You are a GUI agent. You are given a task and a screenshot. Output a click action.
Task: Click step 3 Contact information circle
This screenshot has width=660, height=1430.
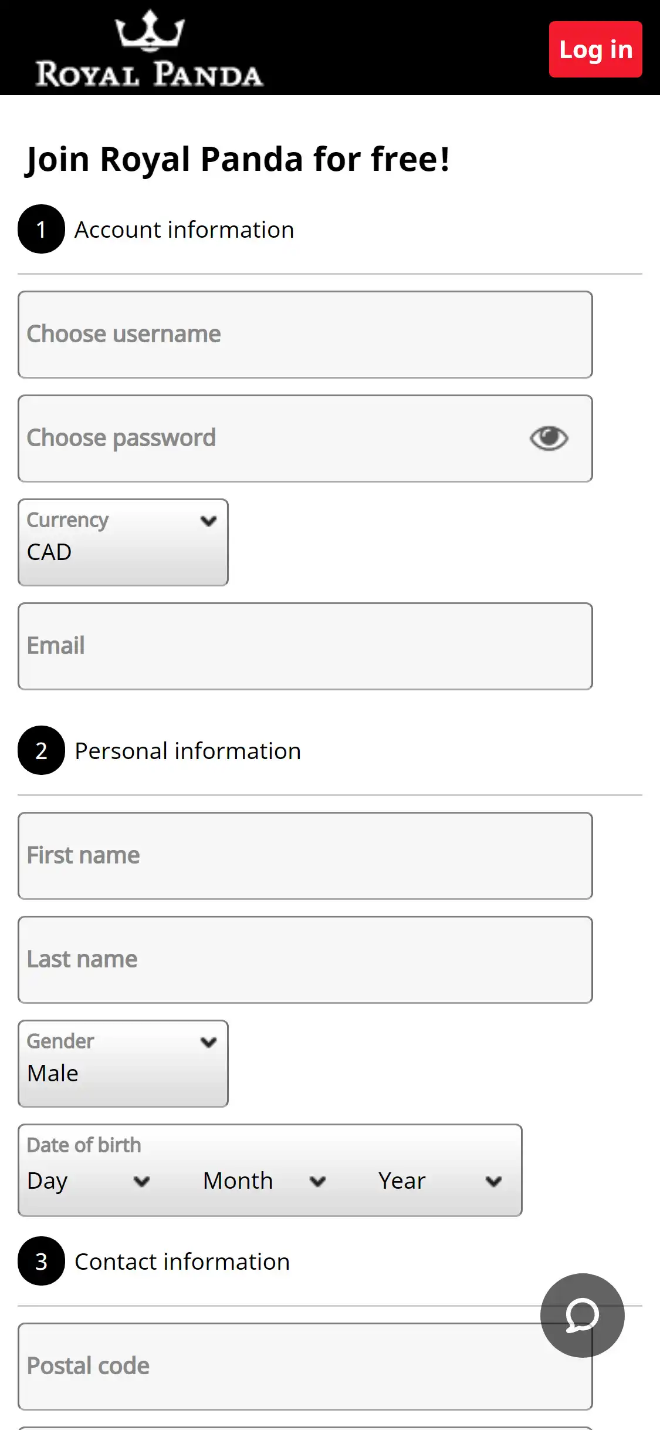[x=41, y=1261]
